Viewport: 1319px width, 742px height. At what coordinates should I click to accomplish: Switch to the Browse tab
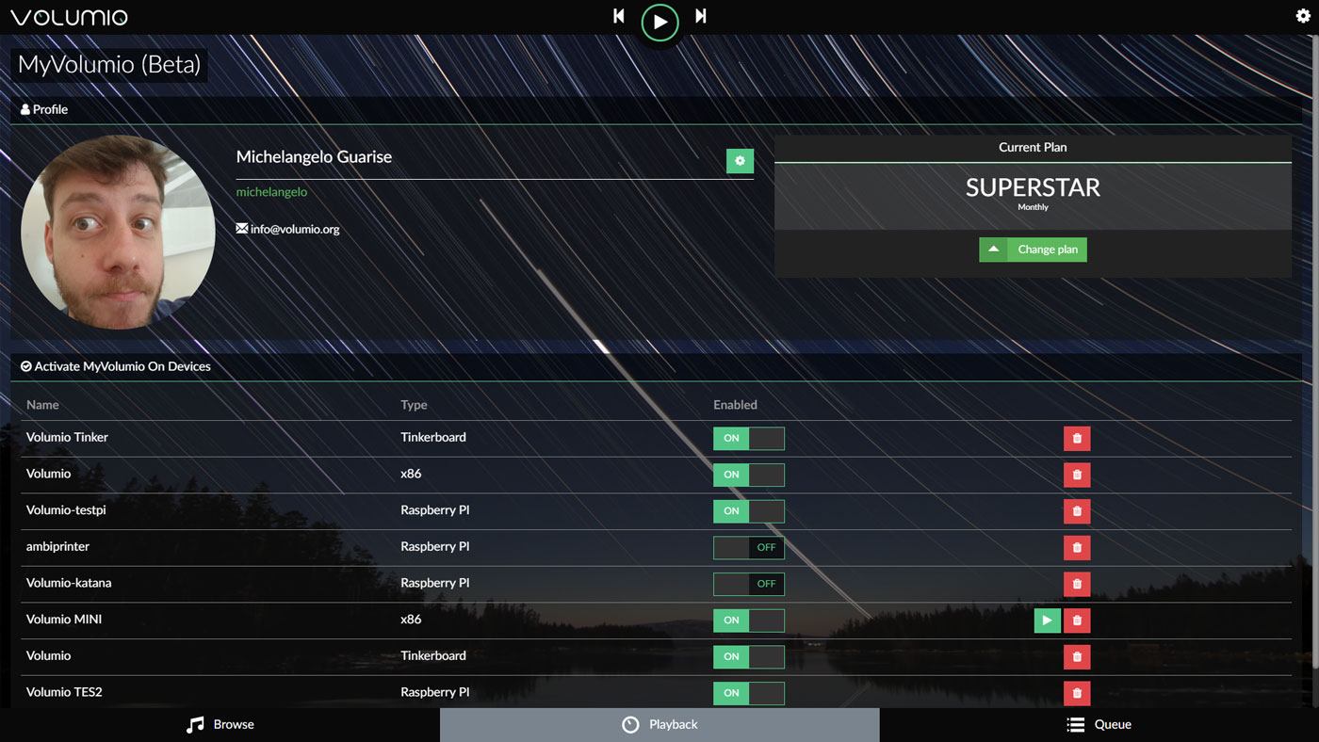(x=220, y=724)
